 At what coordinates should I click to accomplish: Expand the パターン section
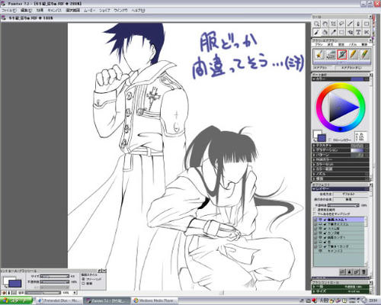tap(314, 155)
